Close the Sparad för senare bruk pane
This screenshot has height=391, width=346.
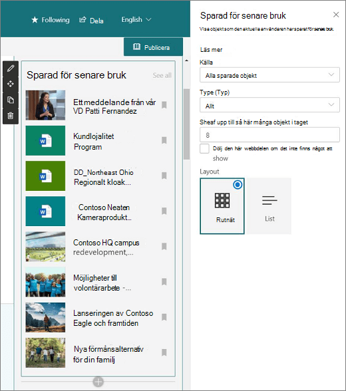tap(336, 15)
